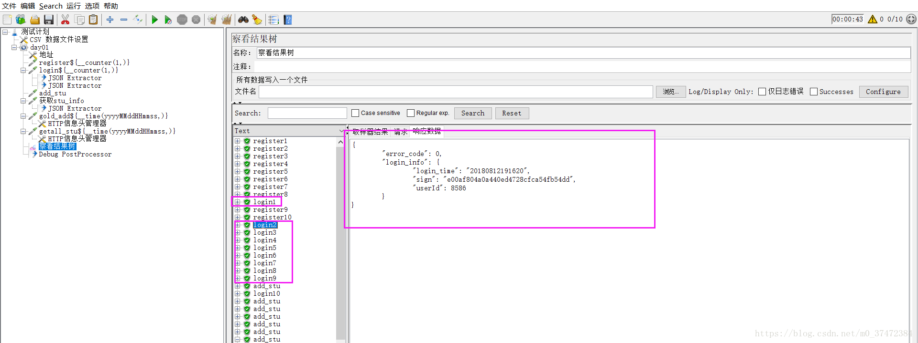Click the 文件名 filename input field
The height and width of the screenshot is (343, 918).
(456, 92)
